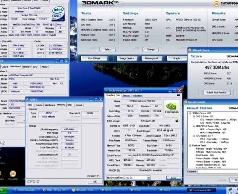Click GPU-Z BIOS Version 5.44.02.41.00 field

point(148,121)
